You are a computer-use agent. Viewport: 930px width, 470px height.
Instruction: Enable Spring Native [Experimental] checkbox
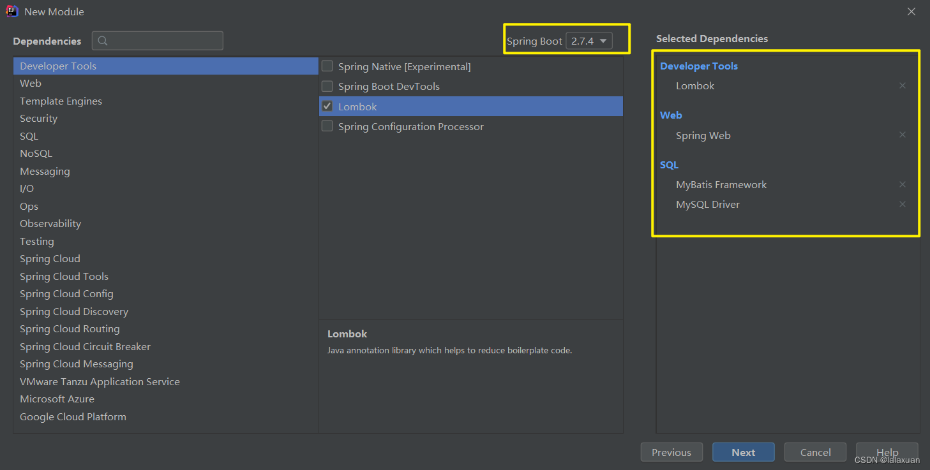point(327,66)
